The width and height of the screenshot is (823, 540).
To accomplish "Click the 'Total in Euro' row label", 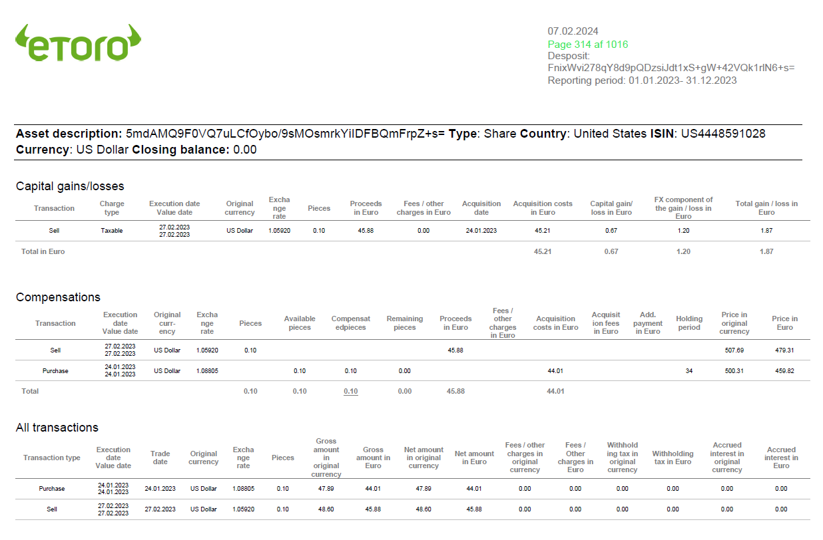I will coord(42,251).
